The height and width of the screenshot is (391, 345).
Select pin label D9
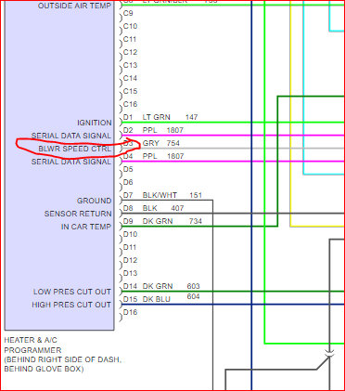[x=128, y=221]
